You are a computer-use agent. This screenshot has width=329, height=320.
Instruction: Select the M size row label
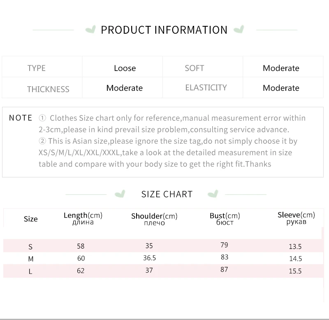click(30, 259)
